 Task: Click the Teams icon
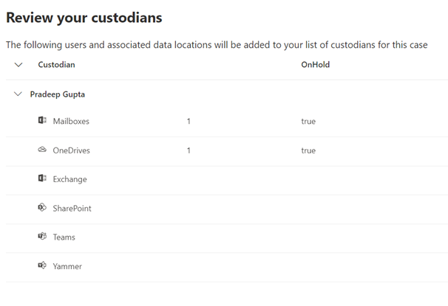42,236
